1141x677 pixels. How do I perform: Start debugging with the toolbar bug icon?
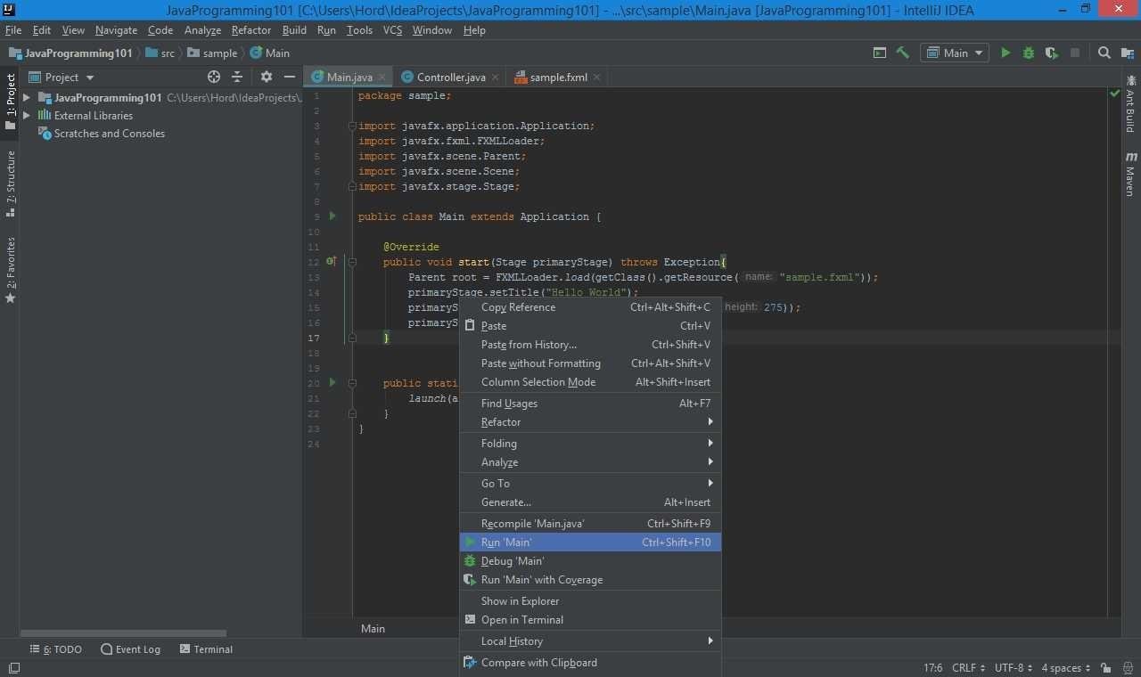click(1029, 53)
